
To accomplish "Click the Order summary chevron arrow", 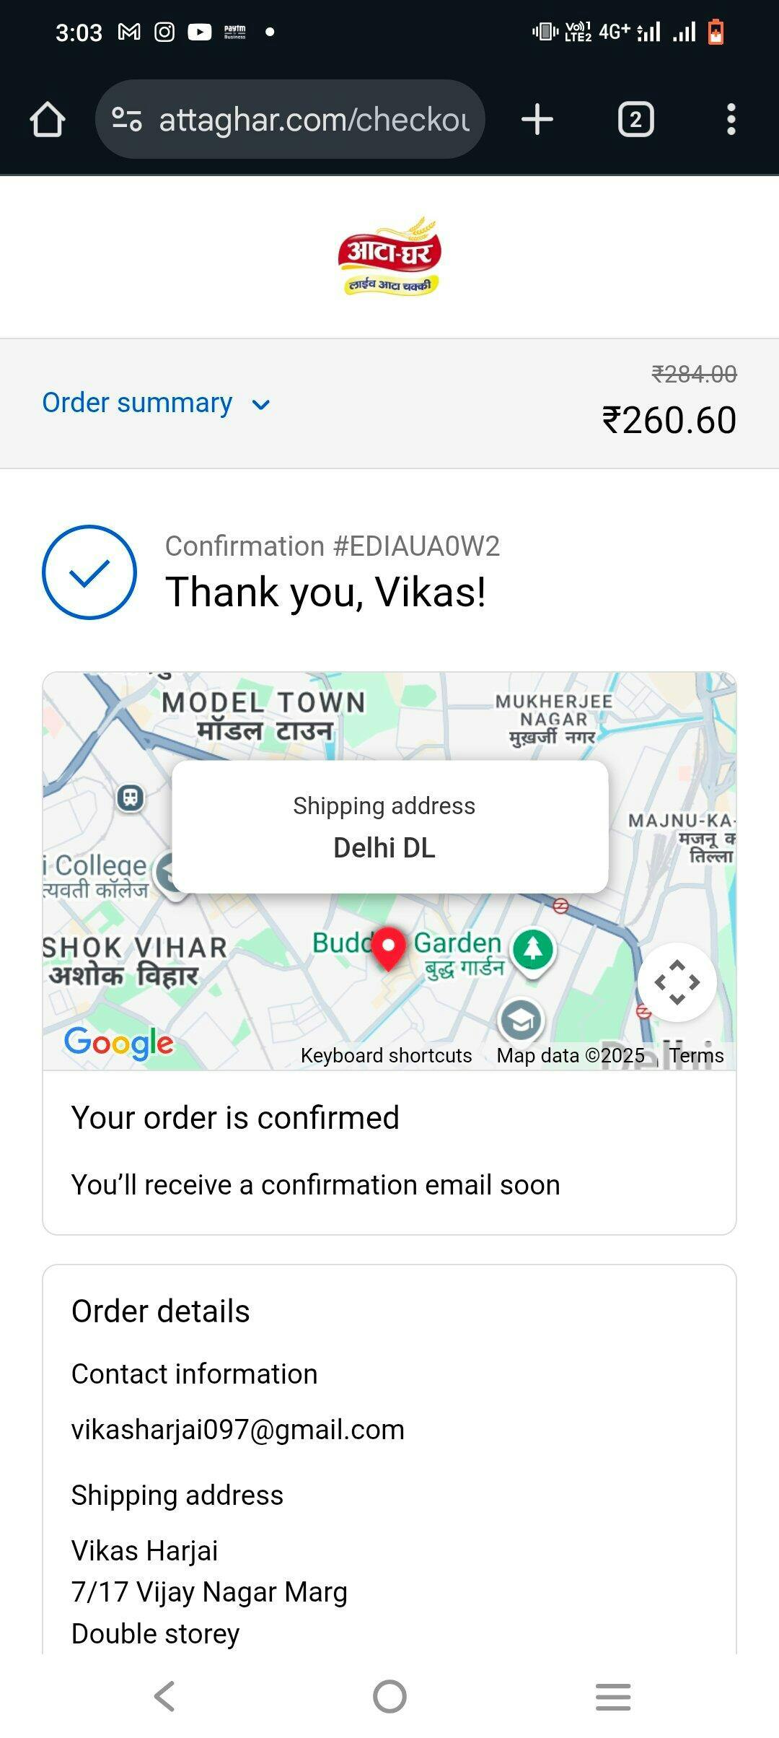I will [x=261, y=404].
